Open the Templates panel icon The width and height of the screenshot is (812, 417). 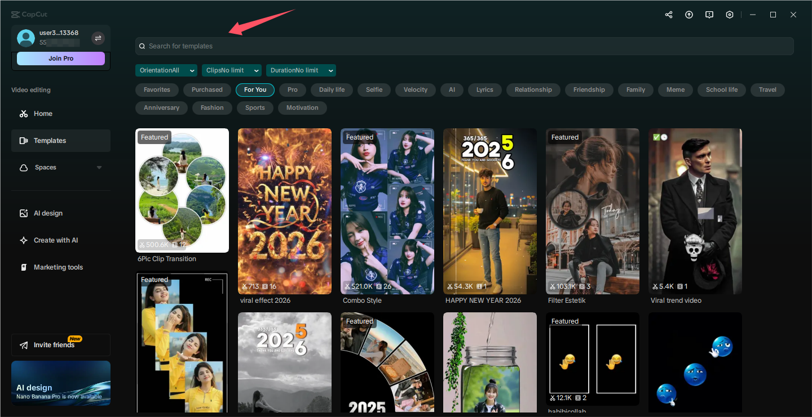coord(23,140)
